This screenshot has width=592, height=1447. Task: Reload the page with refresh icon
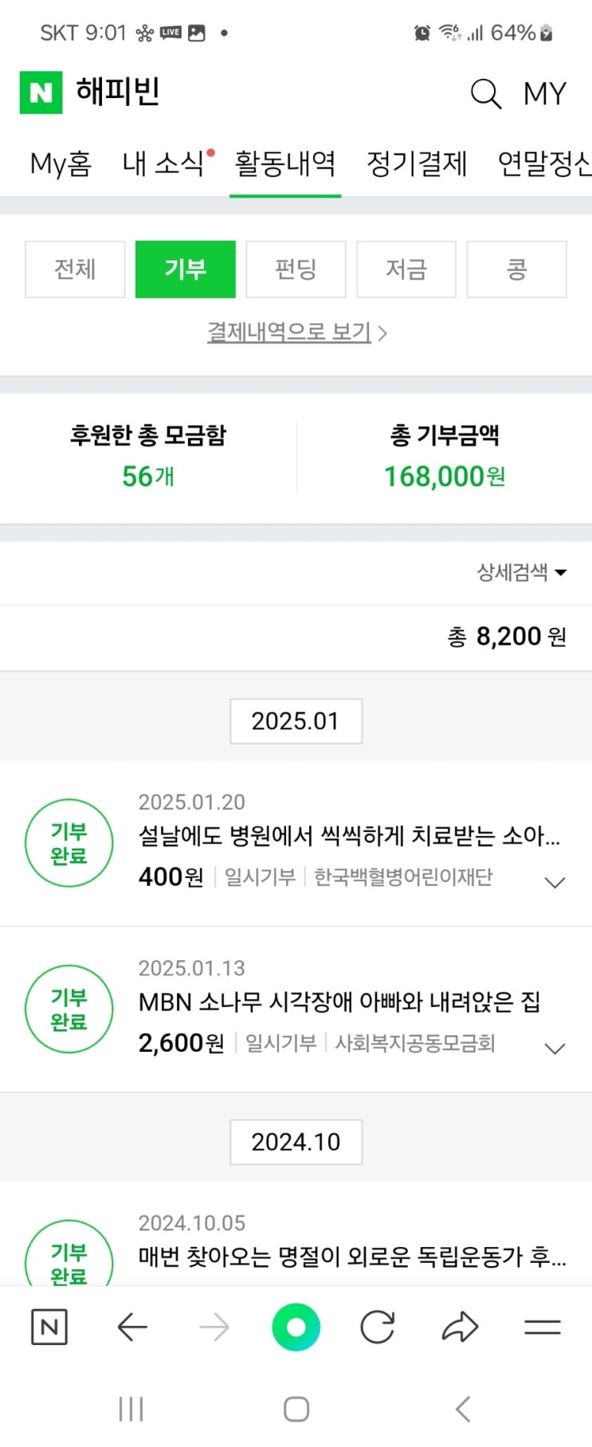(378, 1327)
